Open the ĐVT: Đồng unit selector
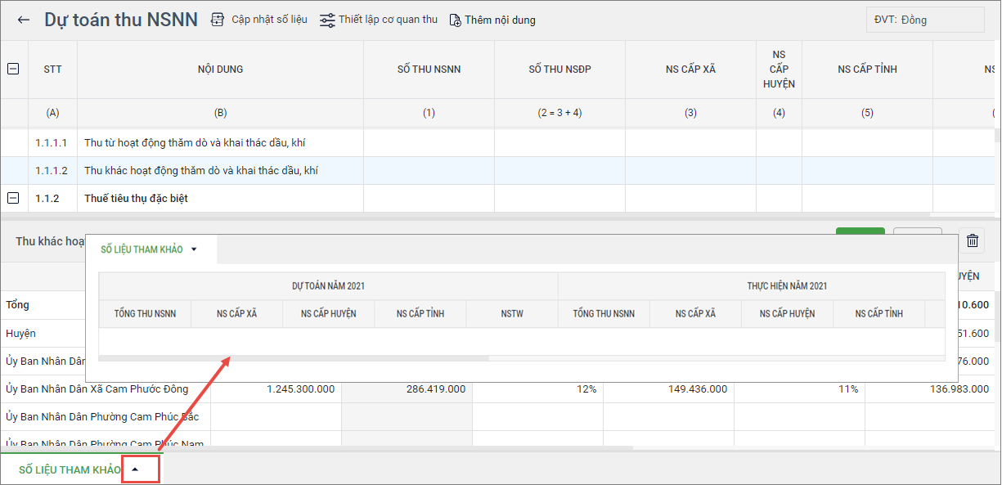Viewport: 1002px width, 485px height. (x=925, y=20)
